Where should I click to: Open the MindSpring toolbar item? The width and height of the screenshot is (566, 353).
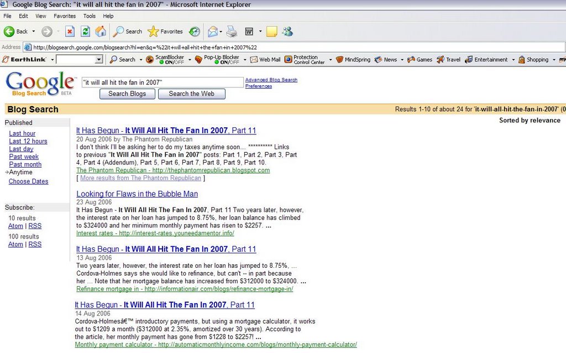click(353, 60)
